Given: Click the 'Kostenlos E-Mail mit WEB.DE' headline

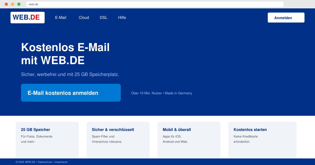Looking at the screenshot, I should click(65, 54).
